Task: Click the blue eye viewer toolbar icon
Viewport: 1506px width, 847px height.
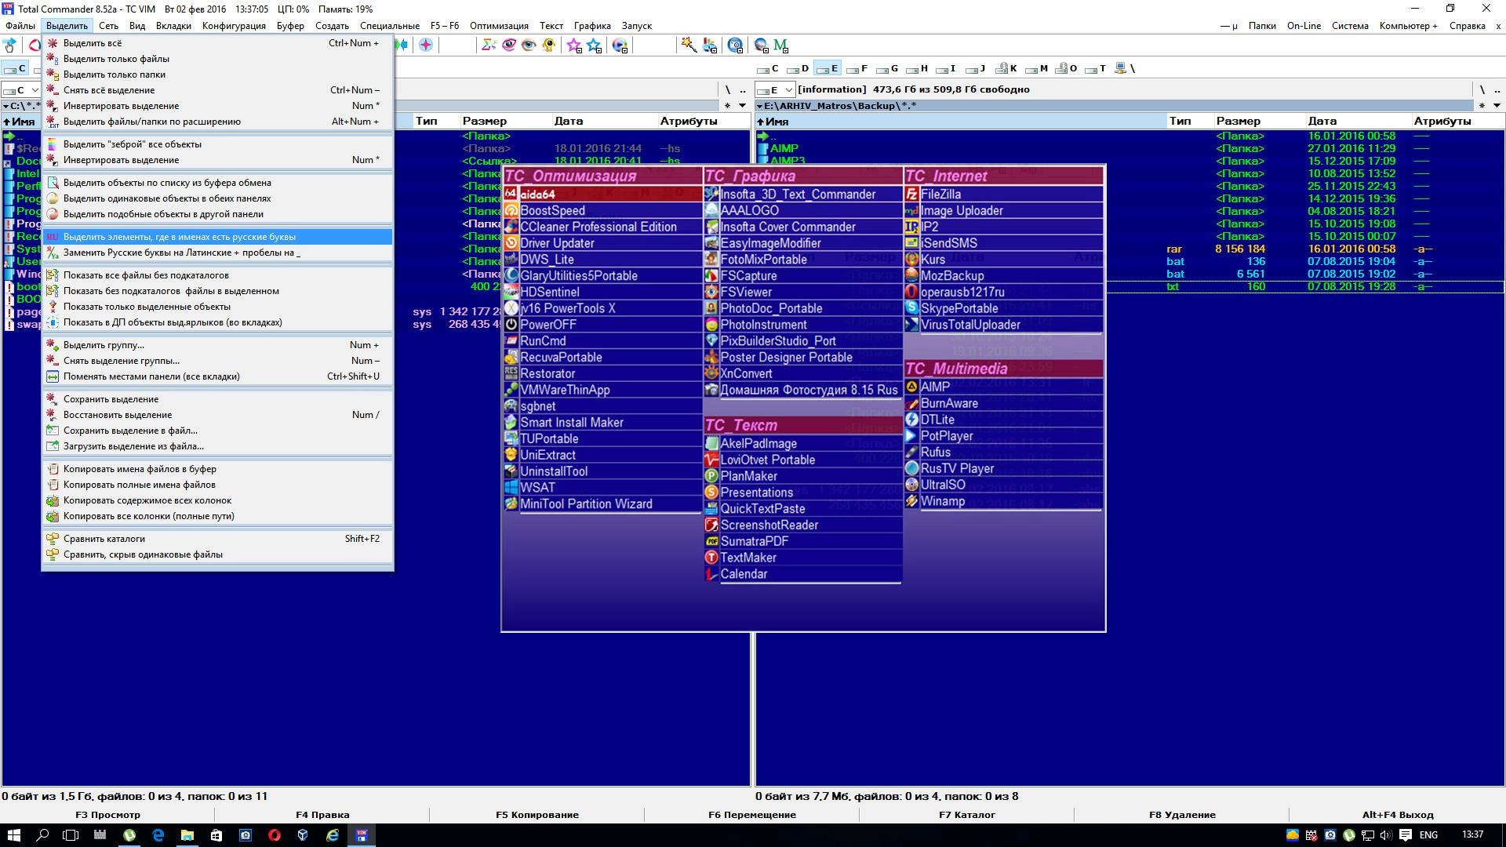Action: tap(529, 45)
